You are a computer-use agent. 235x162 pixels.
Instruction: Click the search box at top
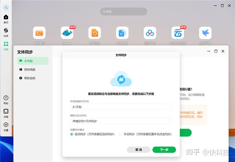click(x=123, y=11)
